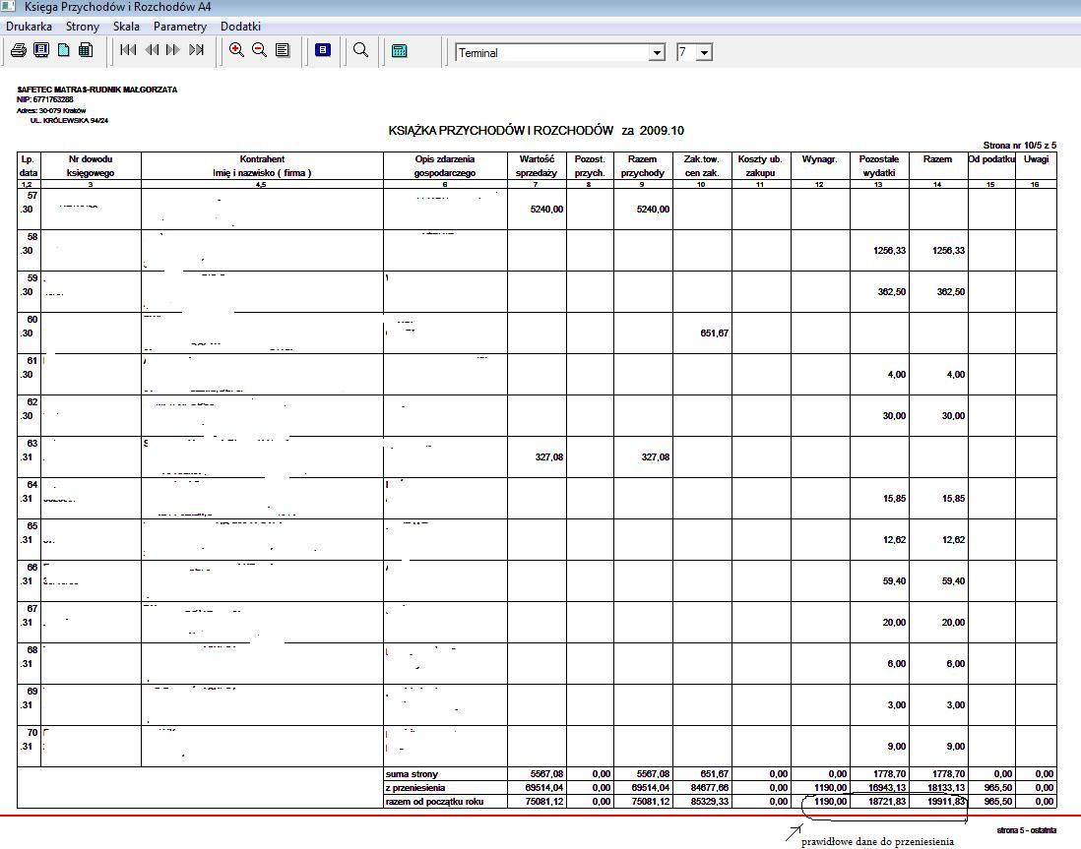Open the Dodatki menu
Image resolution: width=1081 pixels, height=849 pixels.
(240, 27)
